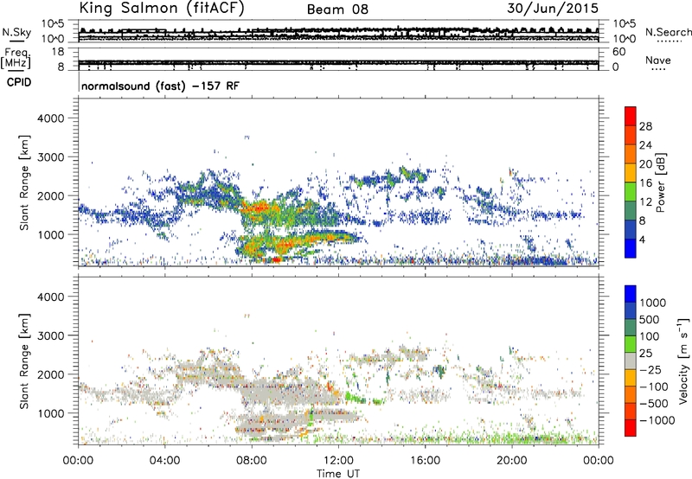Click the '16:00' time axis tick label
The width and height of the screenshot is (692, 479).
point(425,461)
